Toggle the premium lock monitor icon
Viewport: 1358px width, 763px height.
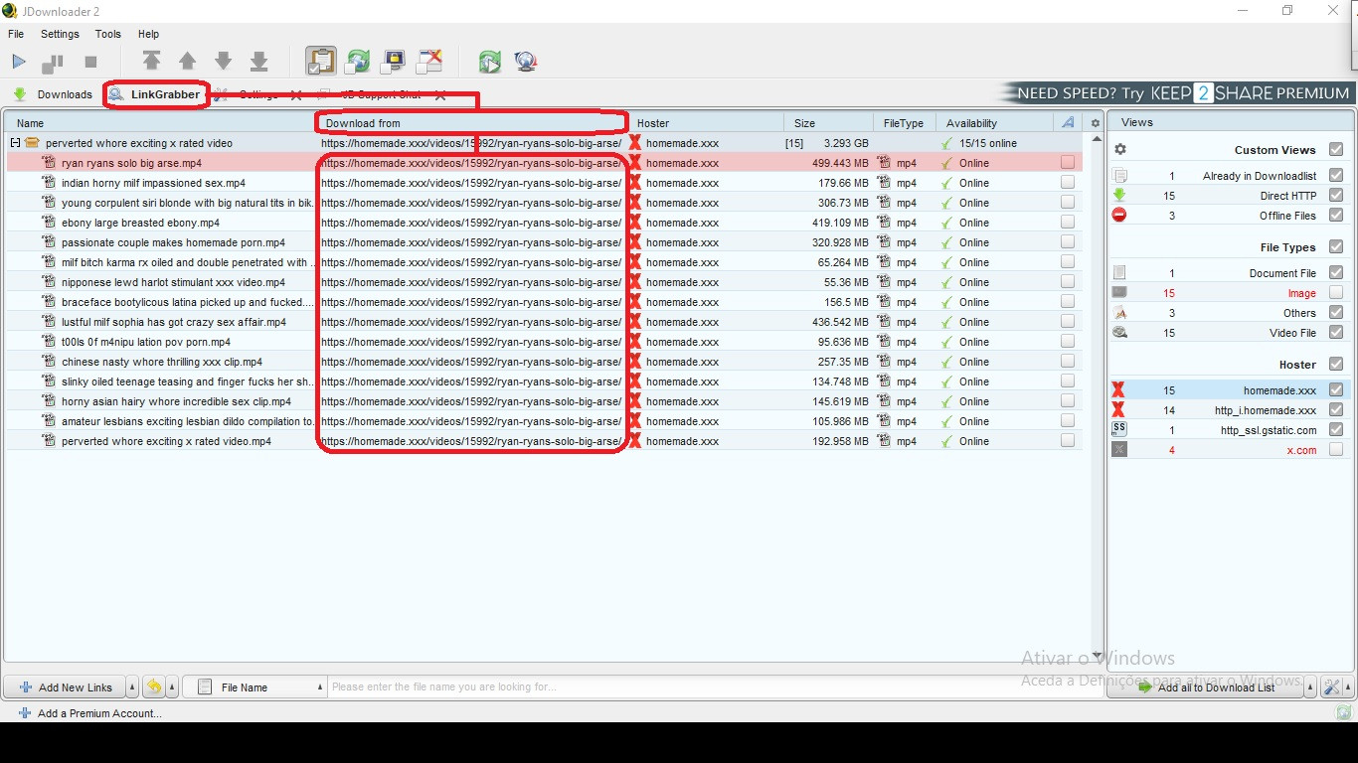coord(394,62)
